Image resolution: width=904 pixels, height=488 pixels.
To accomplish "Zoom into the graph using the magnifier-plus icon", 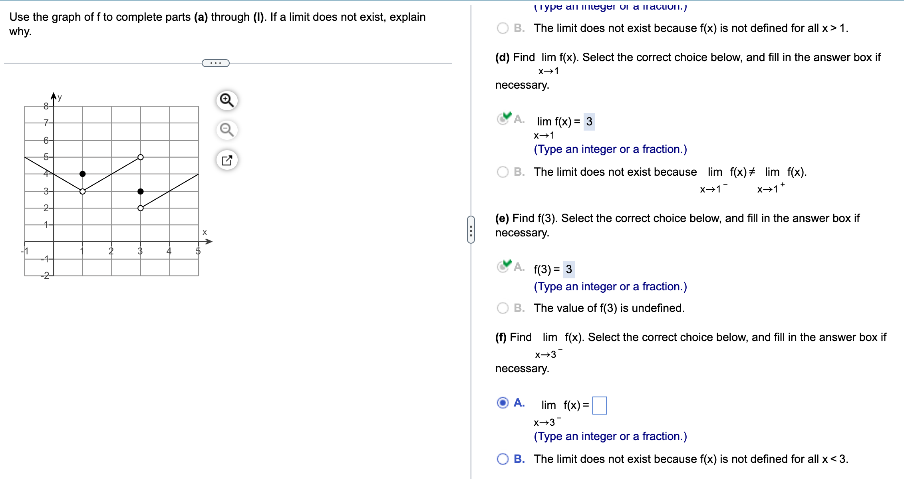I will coord(226,100).
